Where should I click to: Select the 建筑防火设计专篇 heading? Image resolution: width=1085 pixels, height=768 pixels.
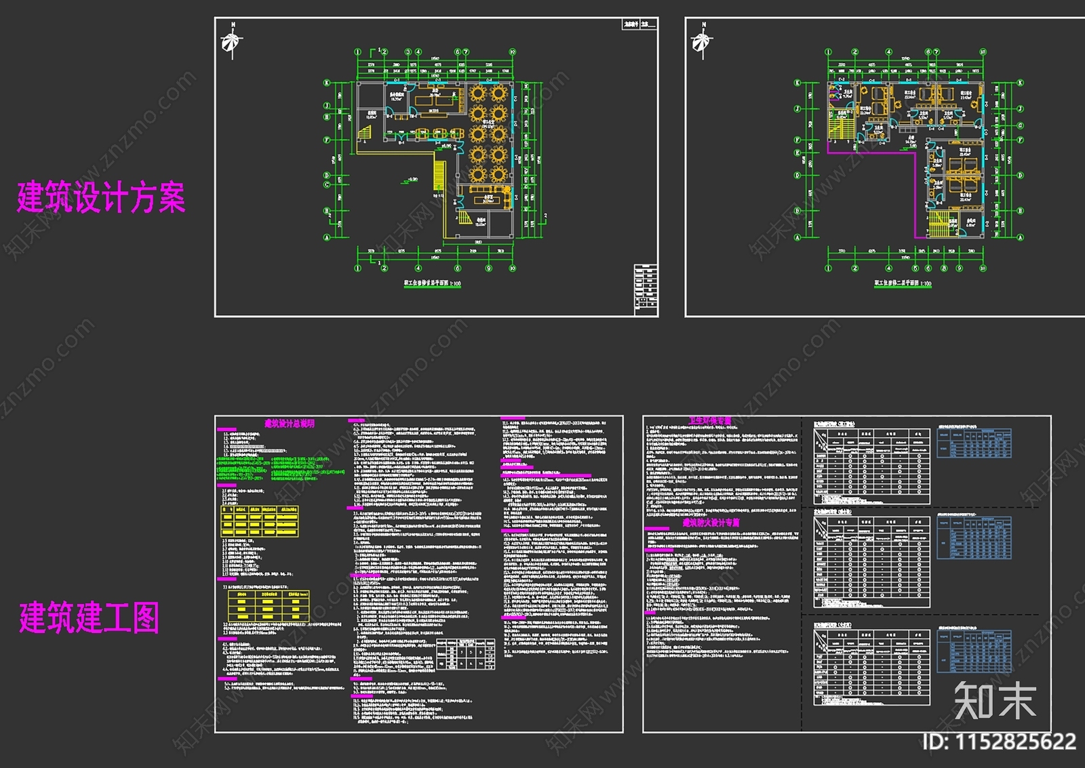pyautogui.click(x=711, y=523)
